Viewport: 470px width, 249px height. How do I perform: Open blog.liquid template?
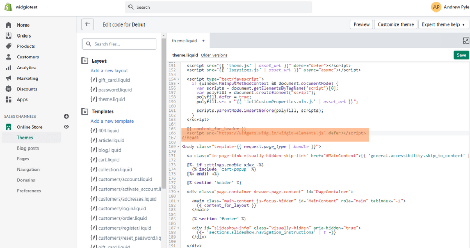pos(105,150)
